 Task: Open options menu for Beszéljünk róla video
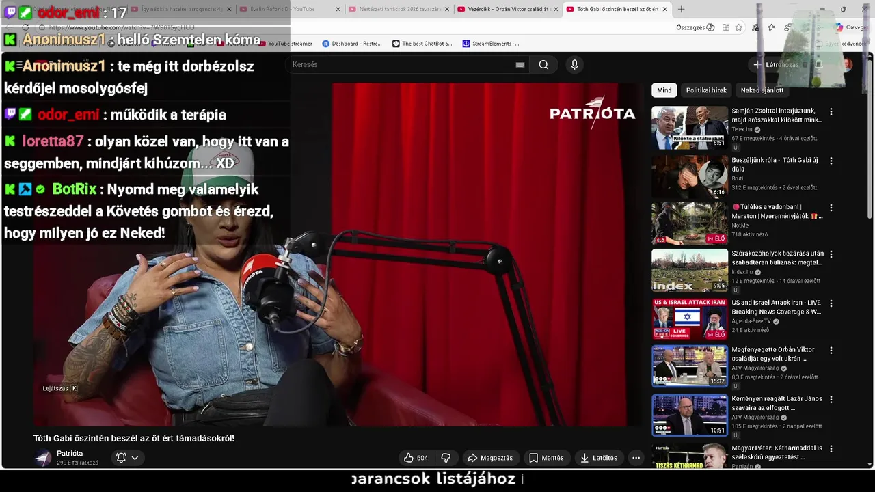point(831,161)
